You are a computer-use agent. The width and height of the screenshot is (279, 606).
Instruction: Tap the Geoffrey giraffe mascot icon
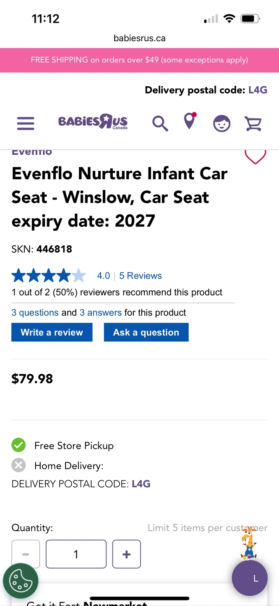[x=249, y=543]
